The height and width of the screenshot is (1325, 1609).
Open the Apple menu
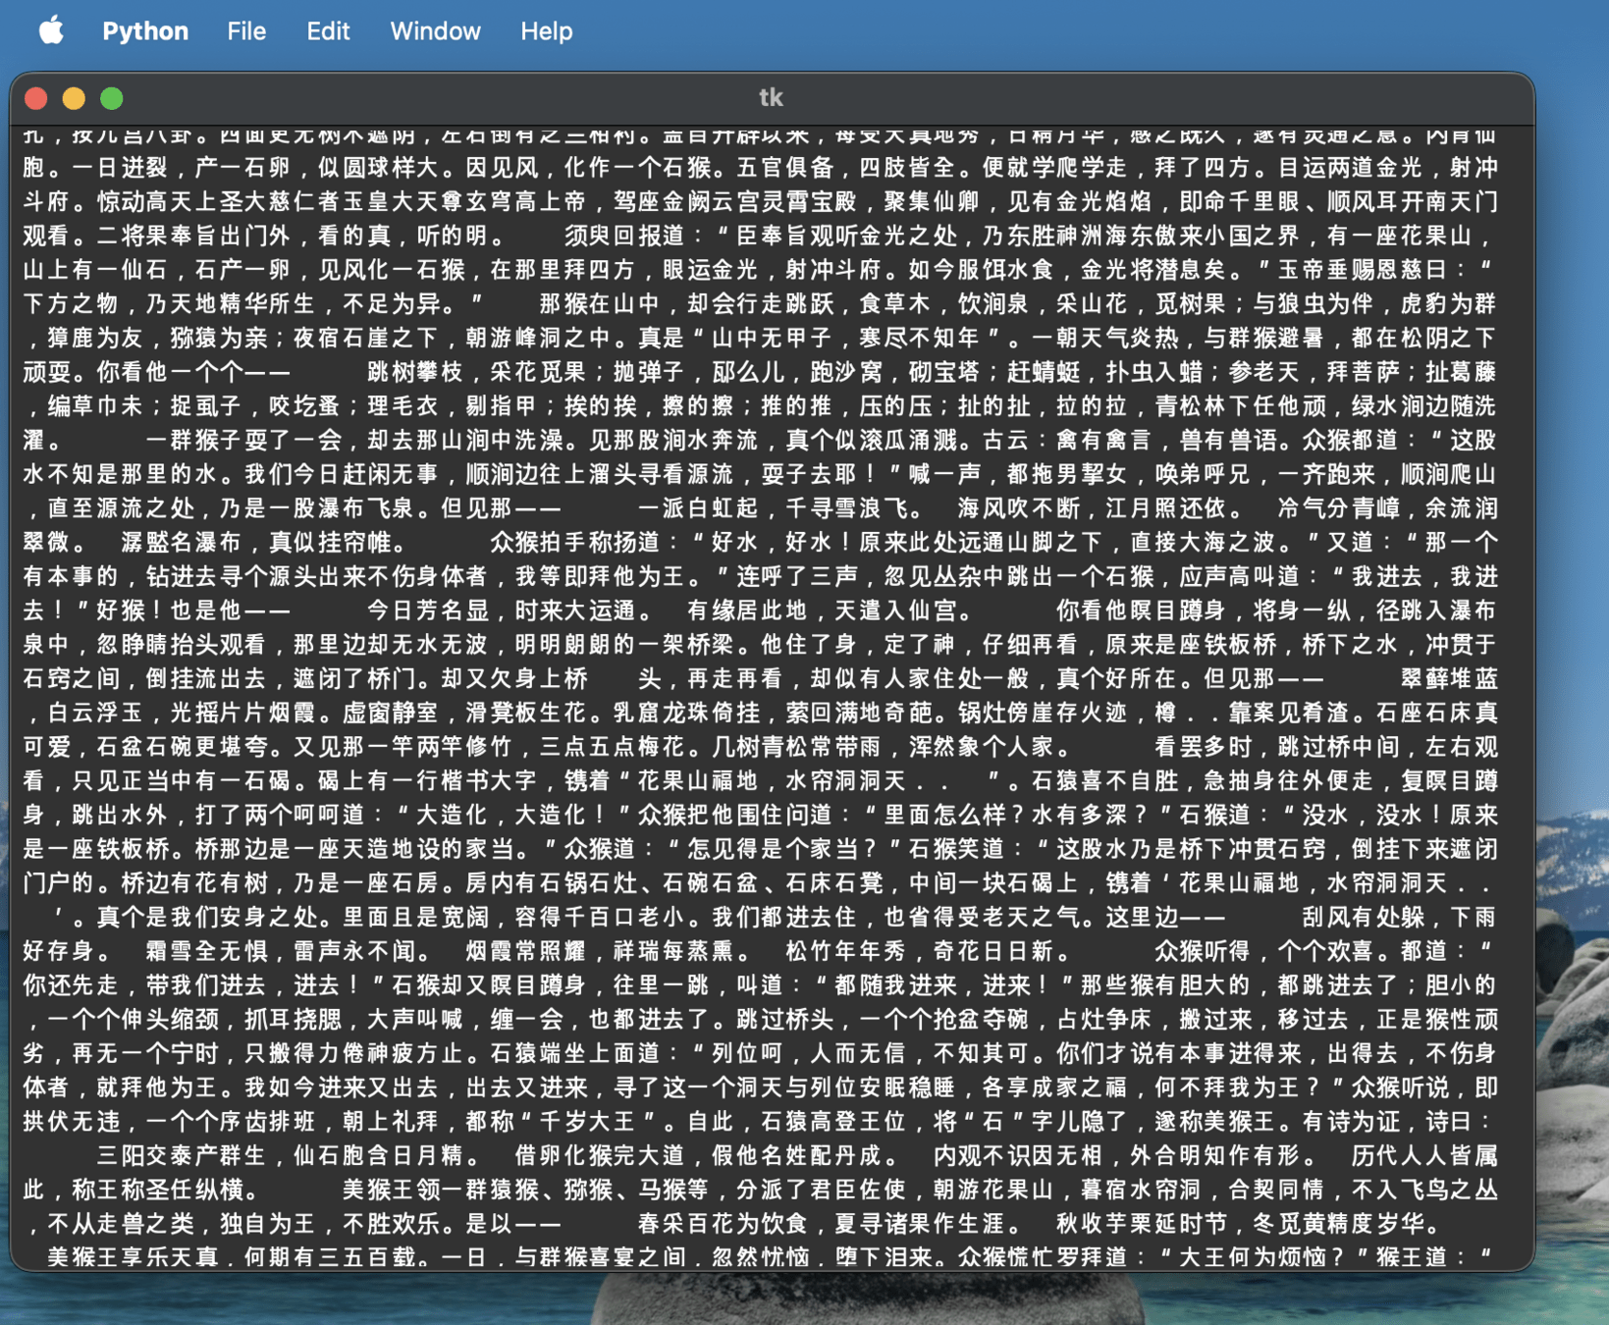(x=51, y=30)
